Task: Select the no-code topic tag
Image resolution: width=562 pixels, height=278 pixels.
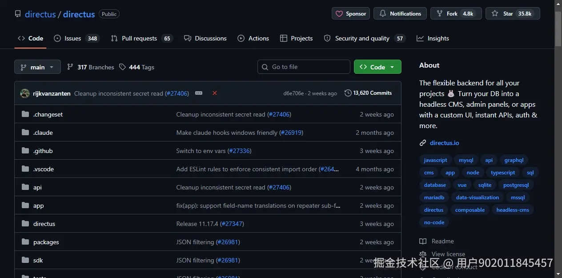Action: coord(434,222)
